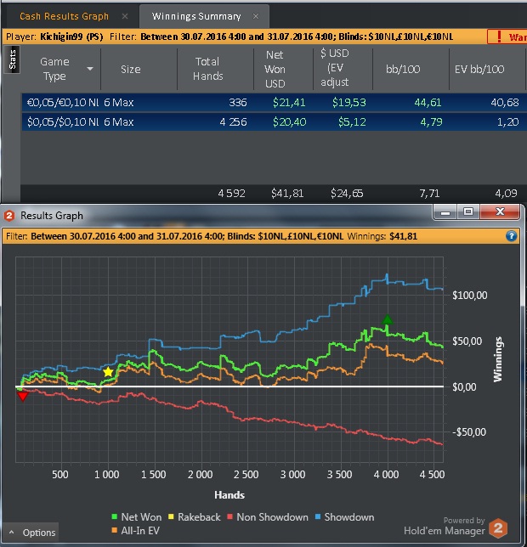Minimize the Results Graph window
Screen dimensions: 527x547
[x=445, y=211]
